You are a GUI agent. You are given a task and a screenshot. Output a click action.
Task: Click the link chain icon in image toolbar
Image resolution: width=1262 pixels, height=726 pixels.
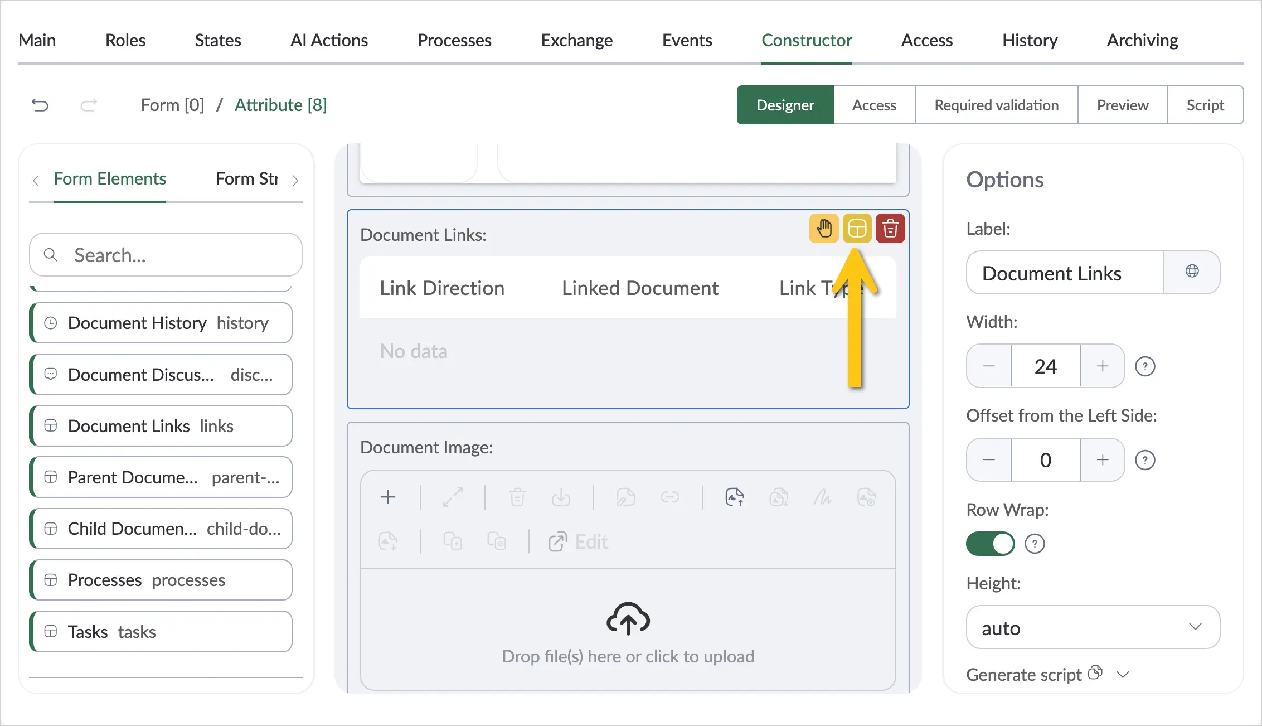tap(669, 497)
